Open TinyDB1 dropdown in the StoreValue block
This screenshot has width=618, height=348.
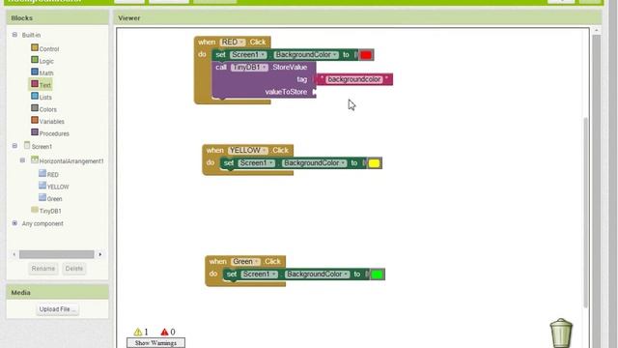[x=249, y=68]
